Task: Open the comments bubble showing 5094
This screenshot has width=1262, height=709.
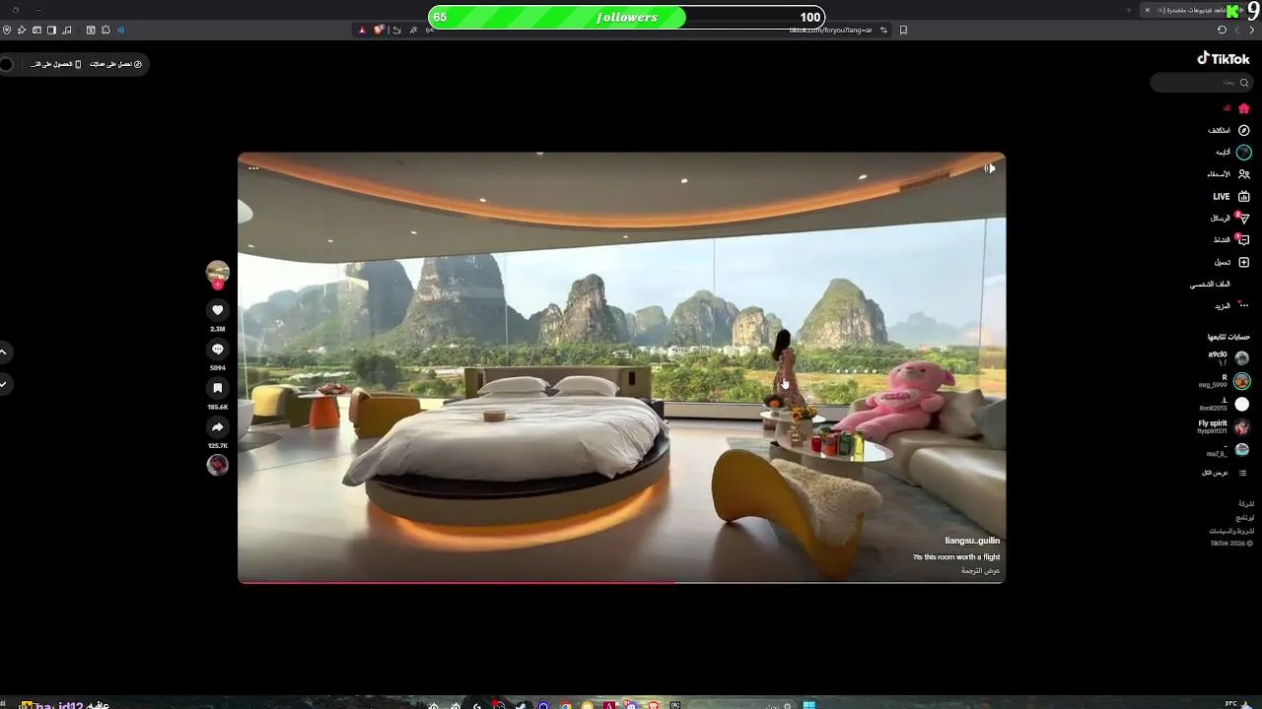Action: pyautogui.click(x=218, y=350)
